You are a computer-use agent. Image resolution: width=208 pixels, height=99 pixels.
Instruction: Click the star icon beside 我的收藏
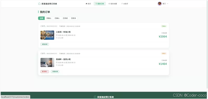[109, 4]
